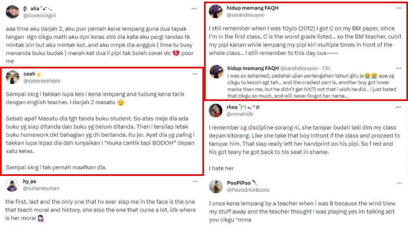Open more options on alia's tweet

pos(194,8)
